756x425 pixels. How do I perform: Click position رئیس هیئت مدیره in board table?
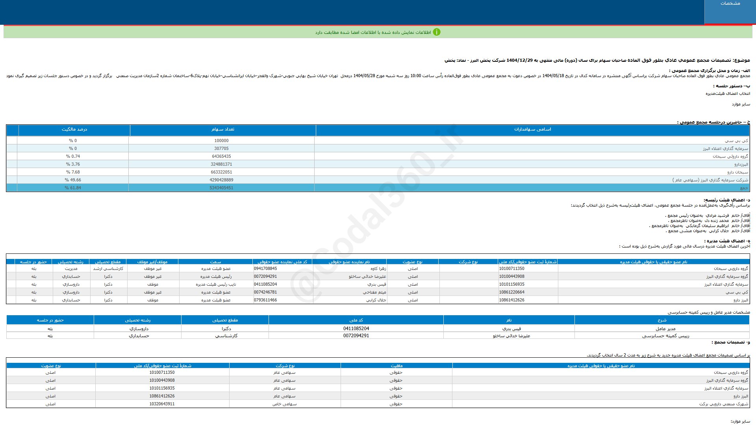216,277
